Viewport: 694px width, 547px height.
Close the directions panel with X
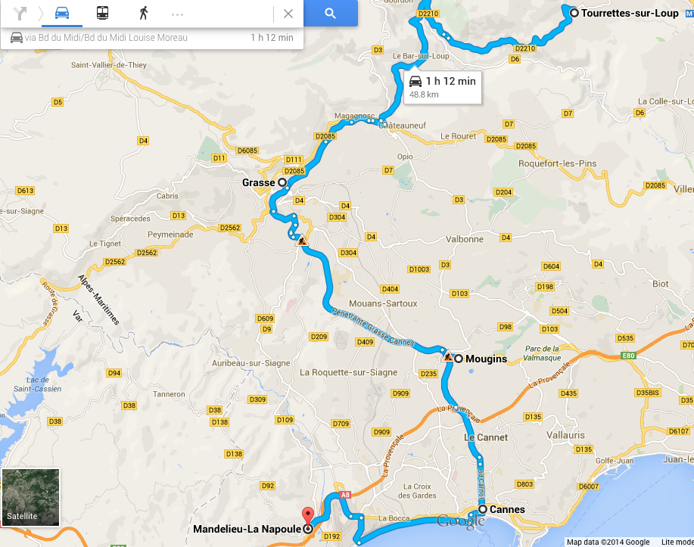[288, 14]
